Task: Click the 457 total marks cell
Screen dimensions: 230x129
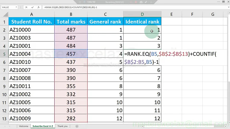Action: click(x=71, y=54)
